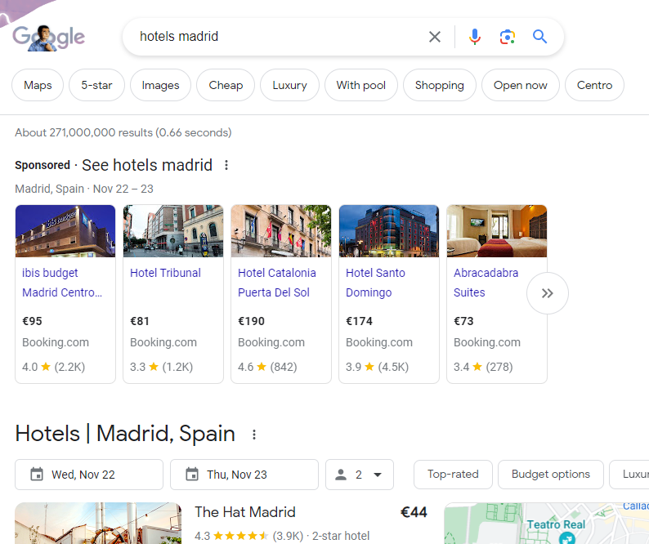Open The Hat Madrid photo thumbnail
Viewport: 649px width, 544px height.
point(98,523)
